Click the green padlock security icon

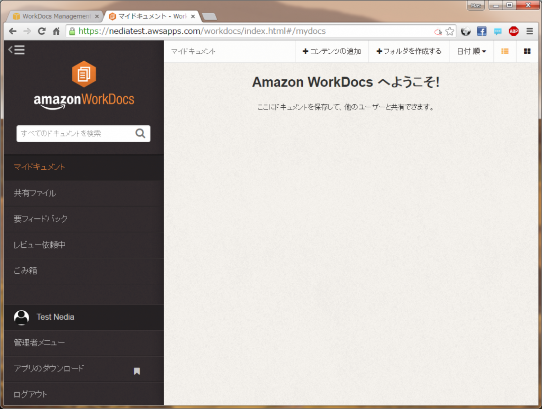point(72,31)
